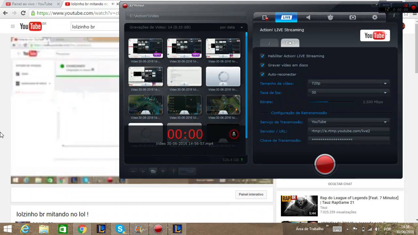This screenshot has width=418, height=235.
Task: Click the YouTube logo in LIVE Streaming panel
Action: (375, 36)
